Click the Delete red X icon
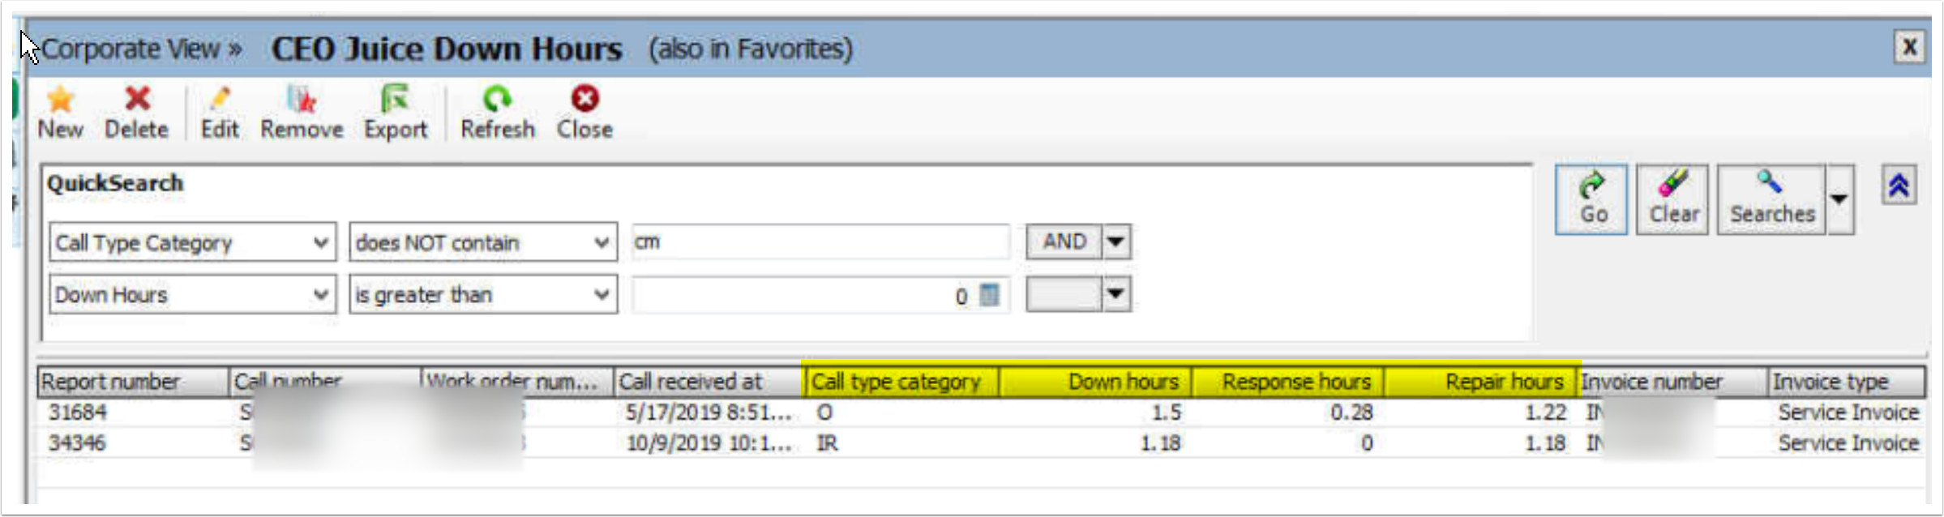 [137, 99]
